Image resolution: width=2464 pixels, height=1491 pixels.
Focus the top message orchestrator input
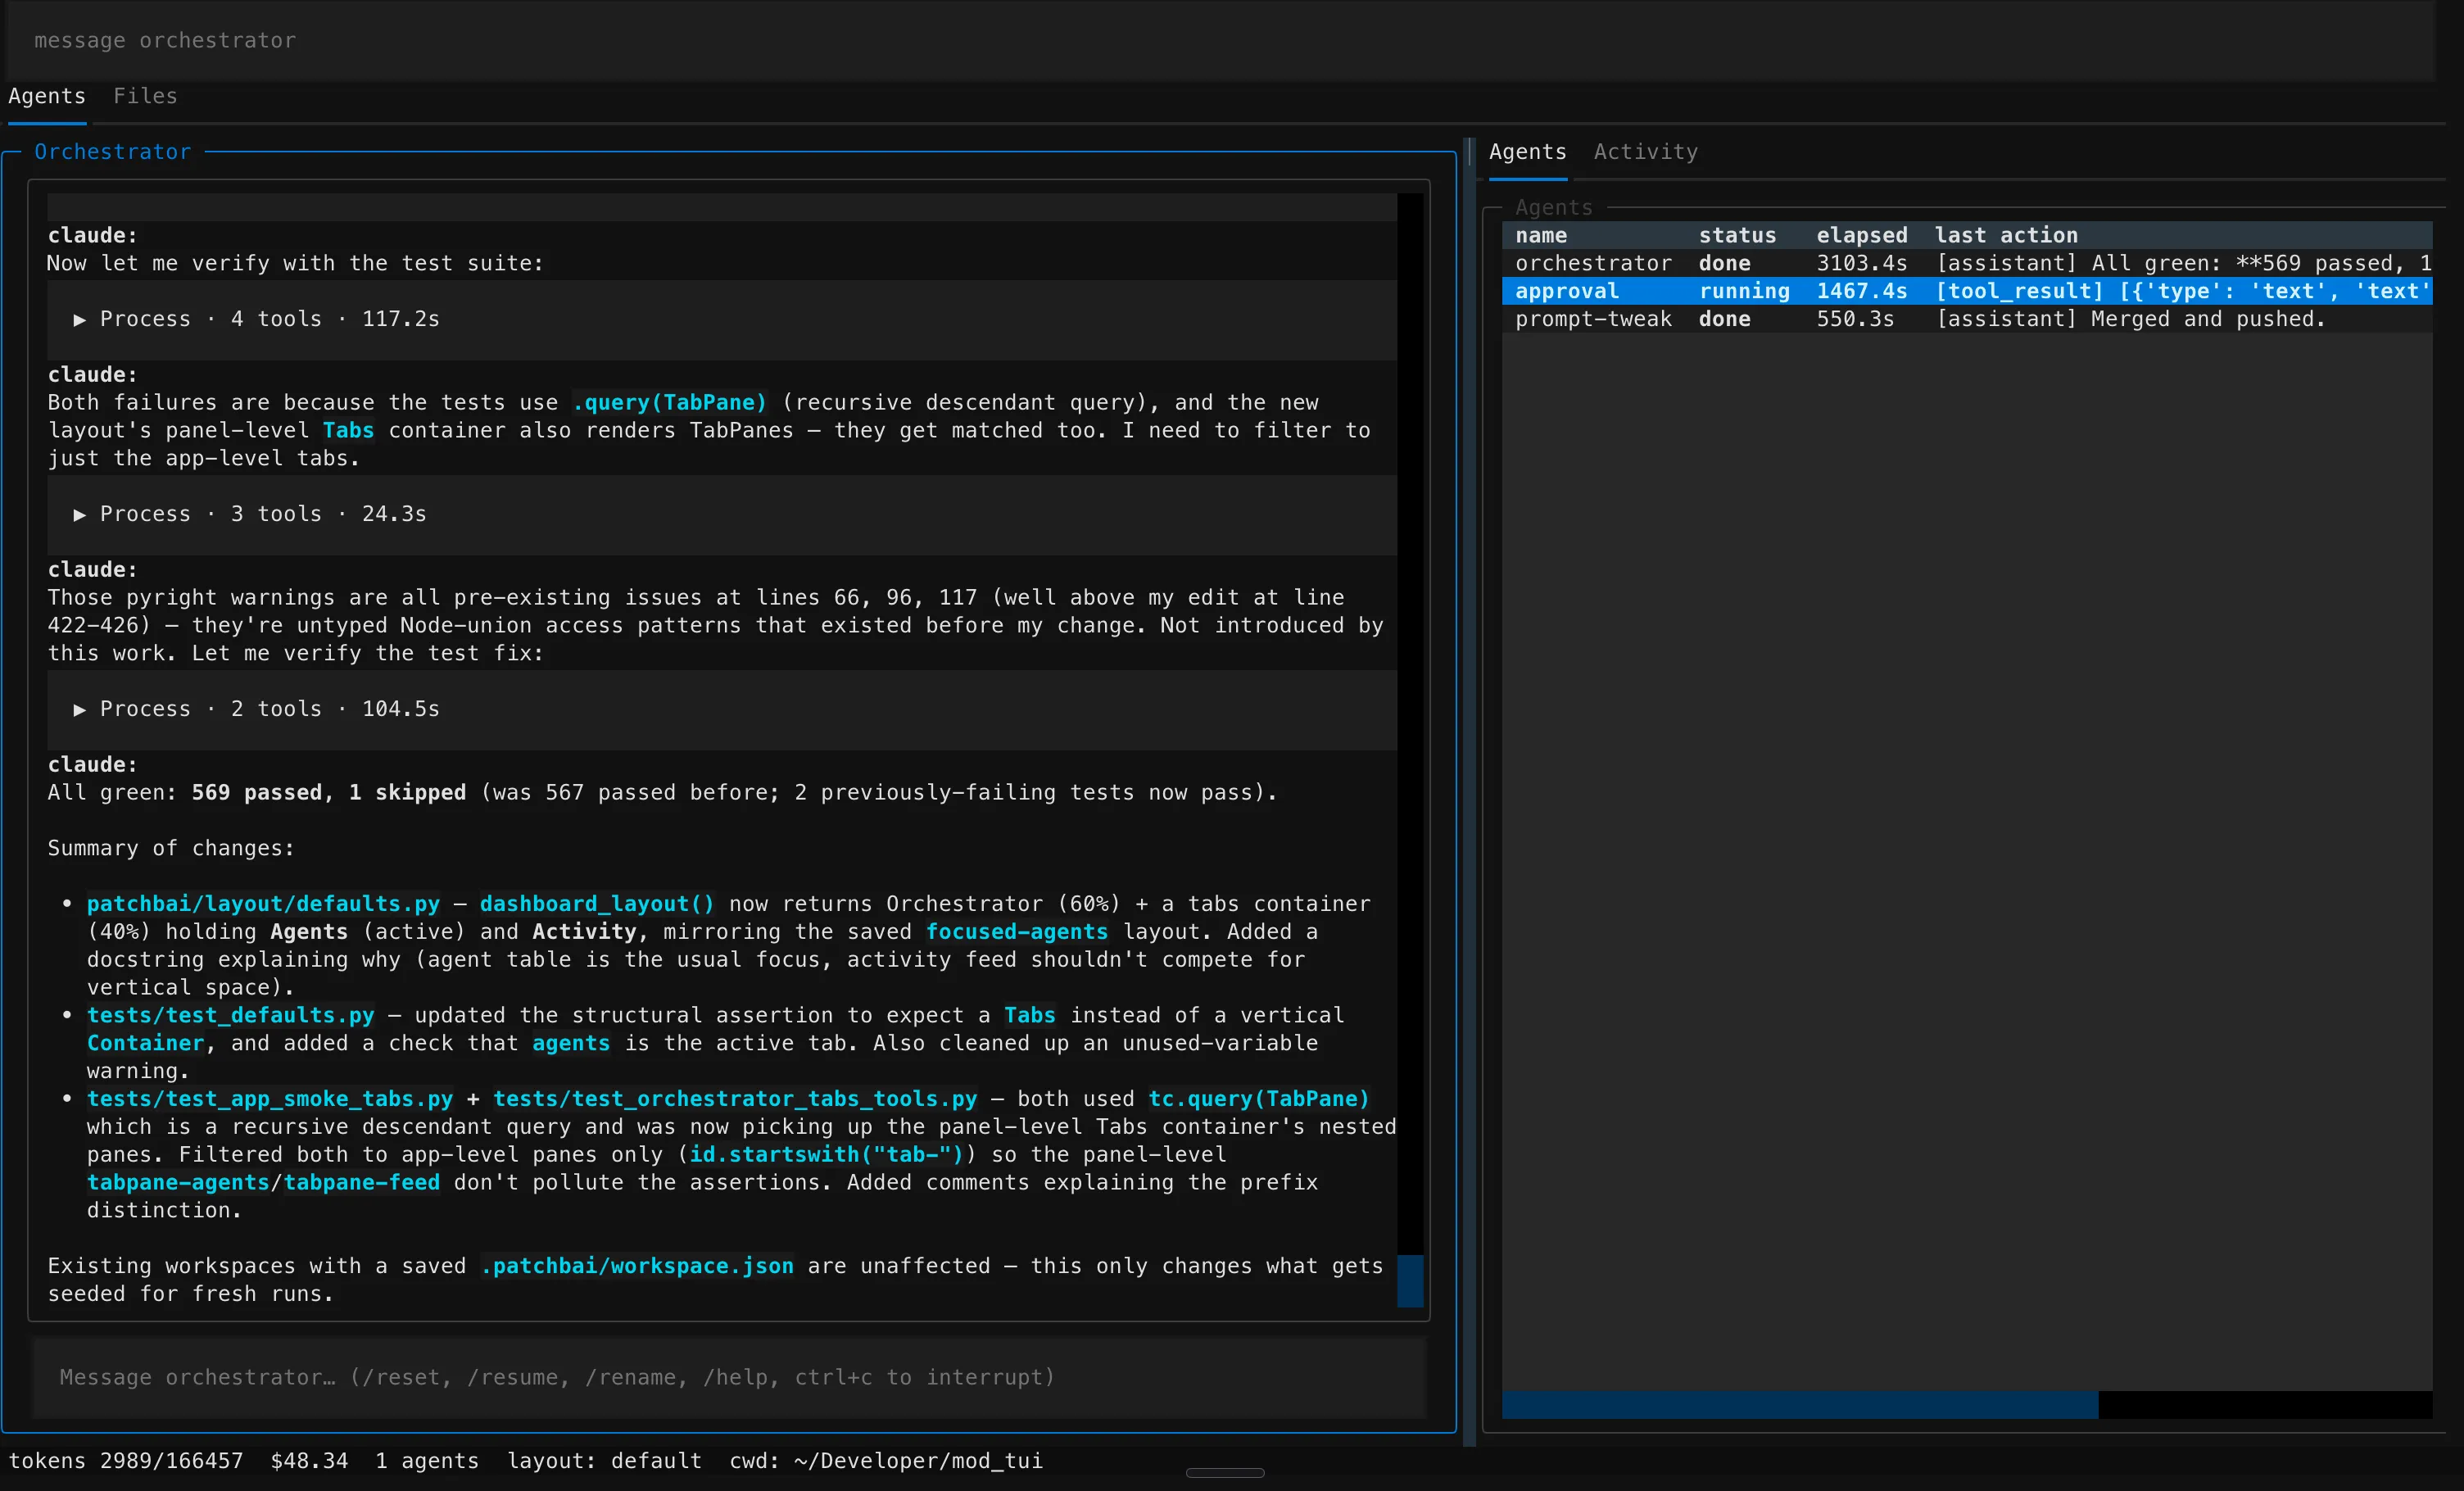[x=1220, y=41]
